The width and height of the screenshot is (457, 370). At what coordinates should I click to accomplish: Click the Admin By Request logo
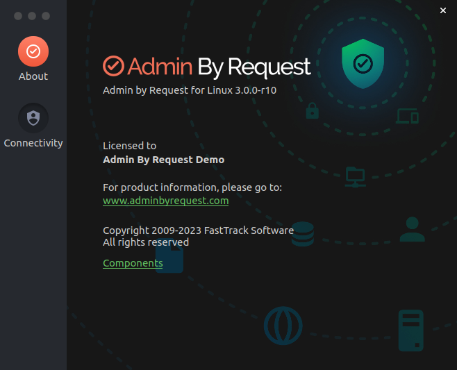pos(207,67)
